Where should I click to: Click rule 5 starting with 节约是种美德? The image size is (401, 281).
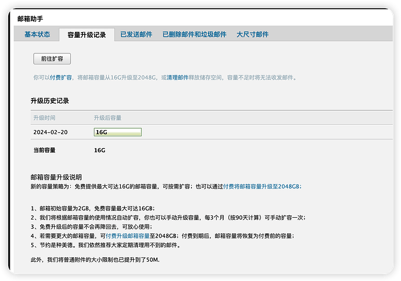106,245
